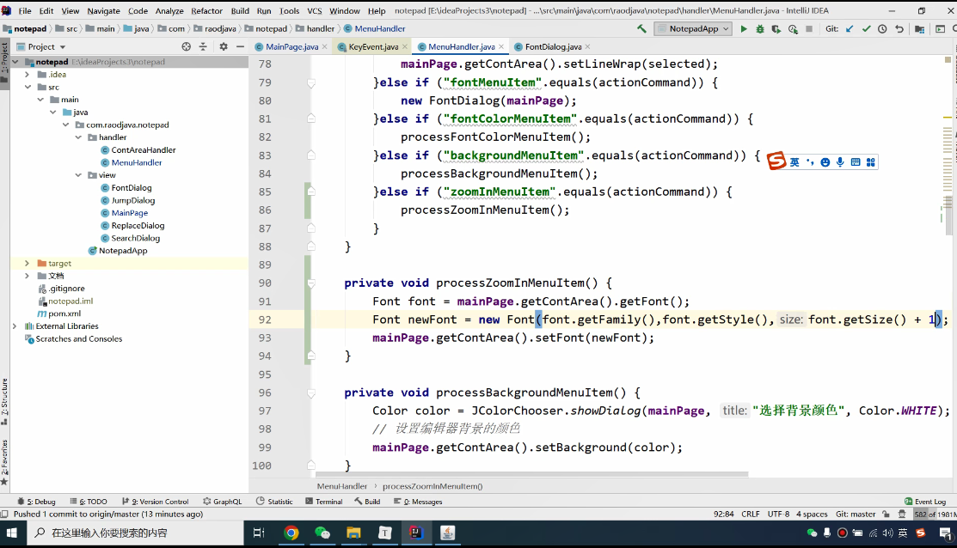This screenshot has height=548, width=957.
Task: Open the Project view selector dropdown
Action: point(41,47)
